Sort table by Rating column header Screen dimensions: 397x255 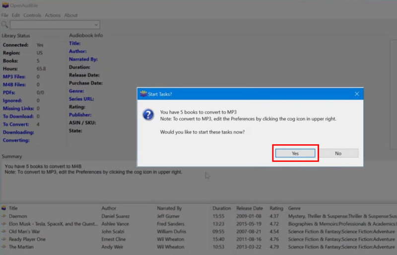coord(276,208)
